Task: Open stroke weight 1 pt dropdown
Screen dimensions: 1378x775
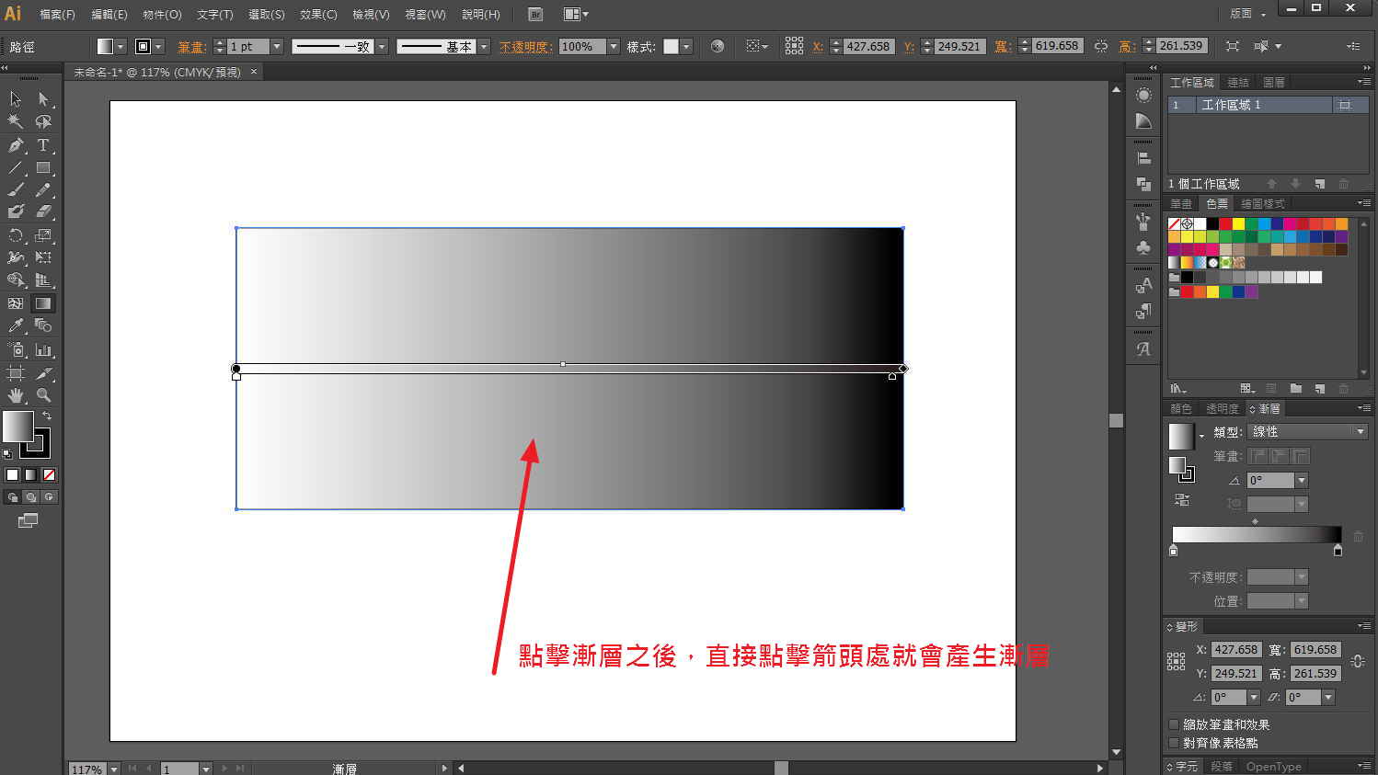Action: [277, 46]
